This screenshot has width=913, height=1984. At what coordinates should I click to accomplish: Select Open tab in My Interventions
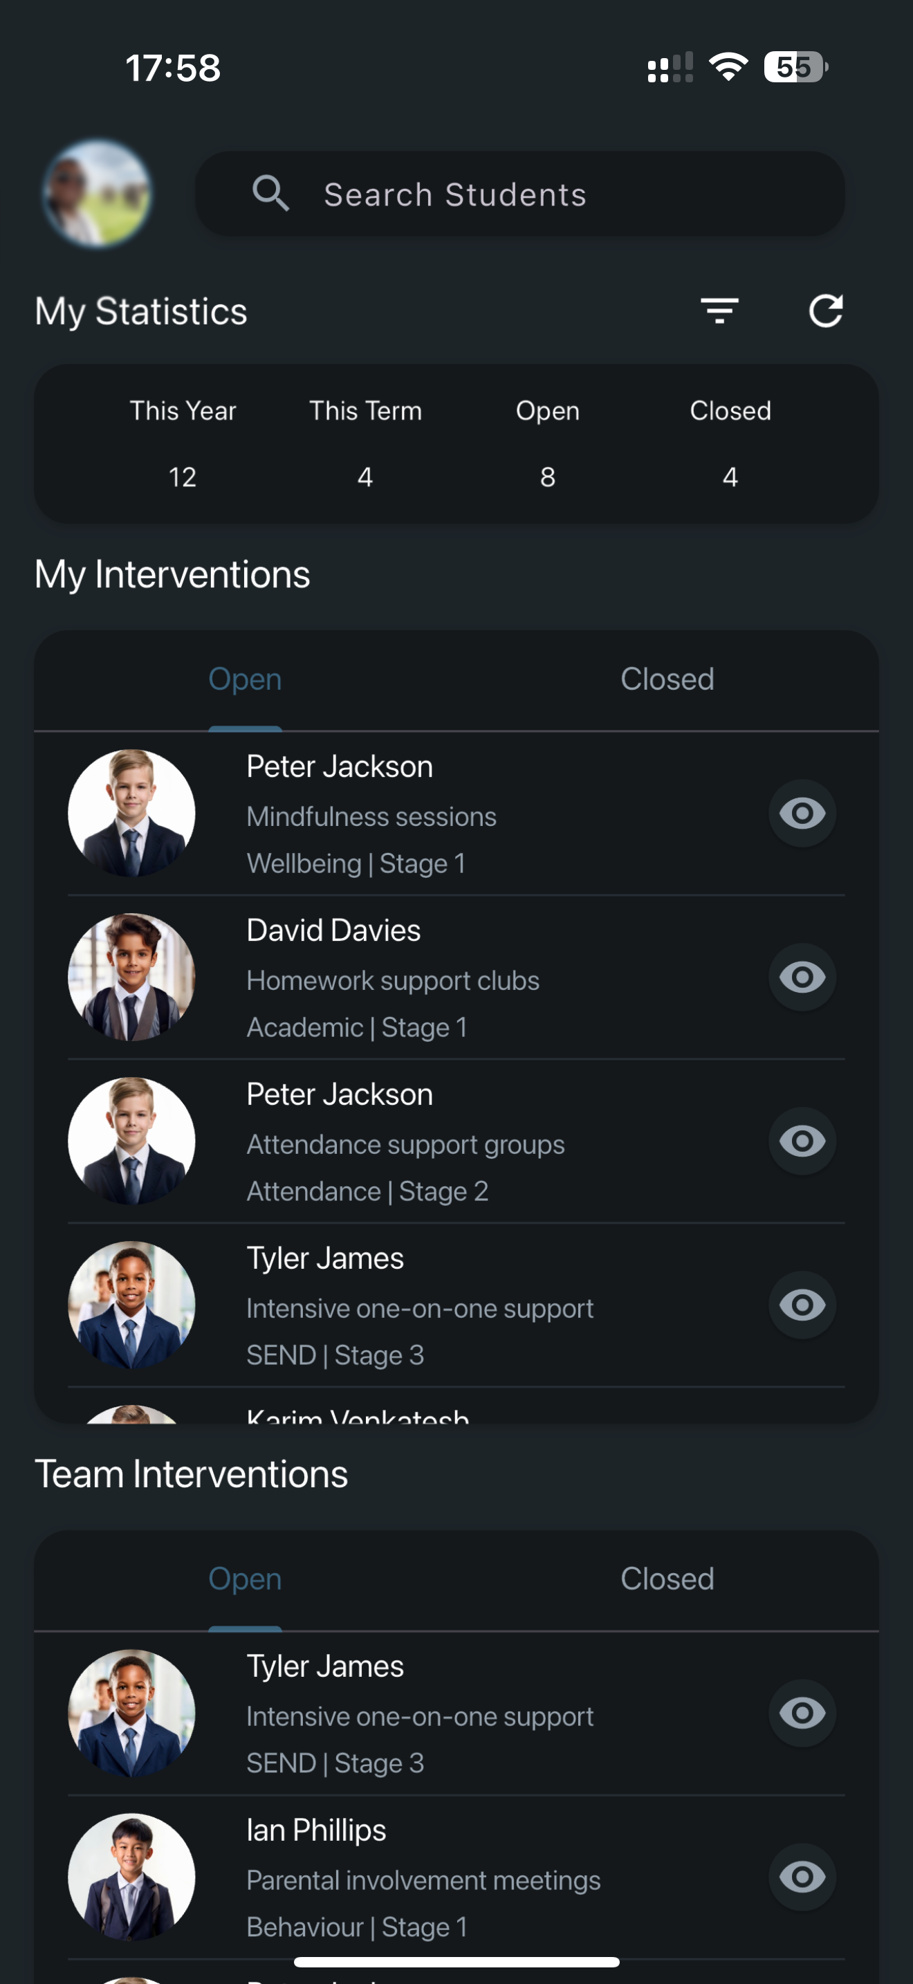click(x=245, y=679)
